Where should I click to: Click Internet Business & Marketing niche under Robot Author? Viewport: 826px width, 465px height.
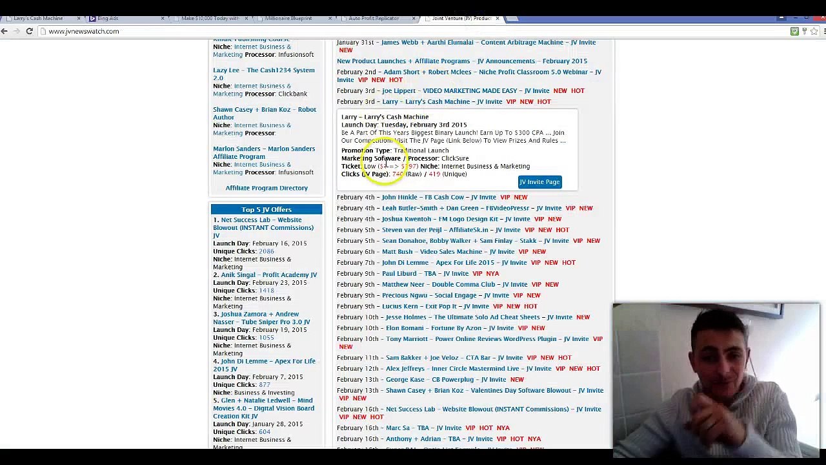point(252,130)
